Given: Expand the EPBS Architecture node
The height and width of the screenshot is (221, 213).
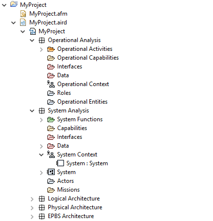Looking at the screenshot, I should coord(32,217).
